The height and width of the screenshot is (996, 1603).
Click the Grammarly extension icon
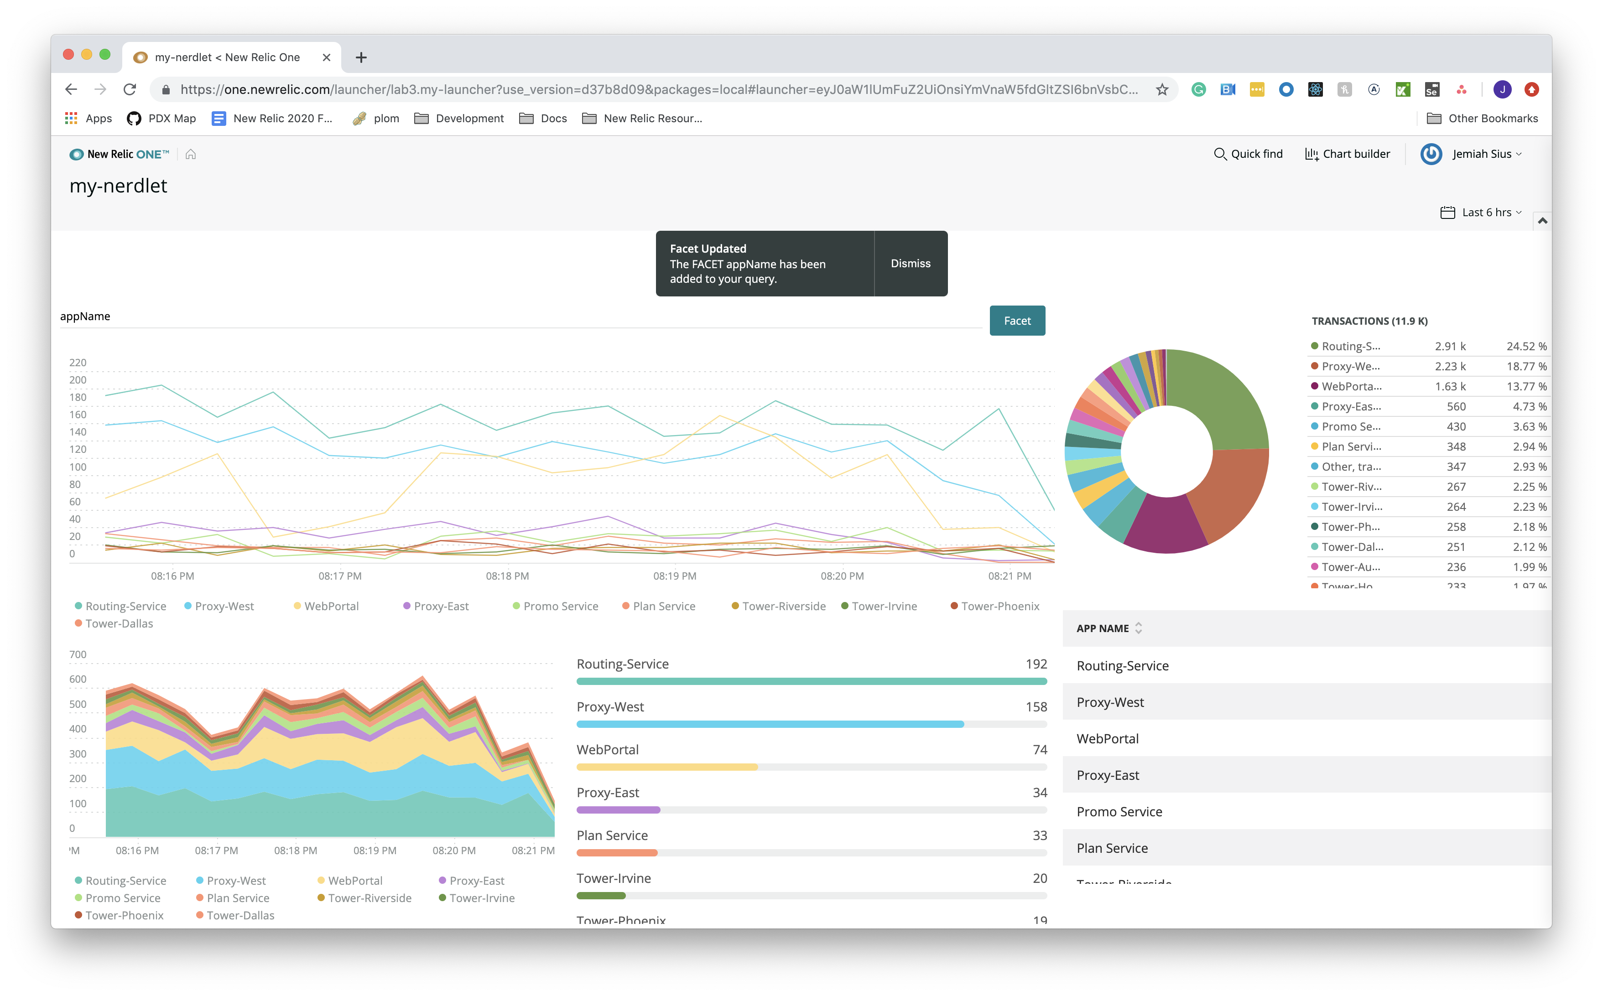[x=1198, y=89]
